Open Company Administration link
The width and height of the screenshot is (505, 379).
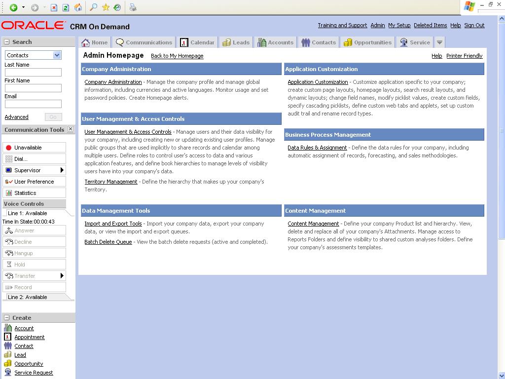113,82
